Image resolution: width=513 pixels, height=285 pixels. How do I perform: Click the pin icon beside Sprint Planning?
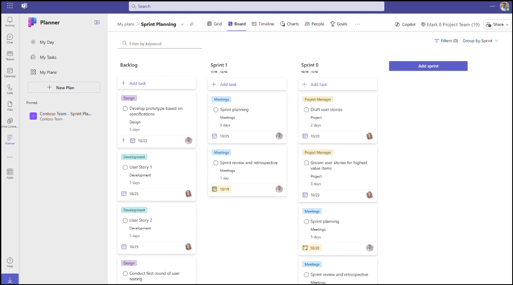(x=192, y=24)
